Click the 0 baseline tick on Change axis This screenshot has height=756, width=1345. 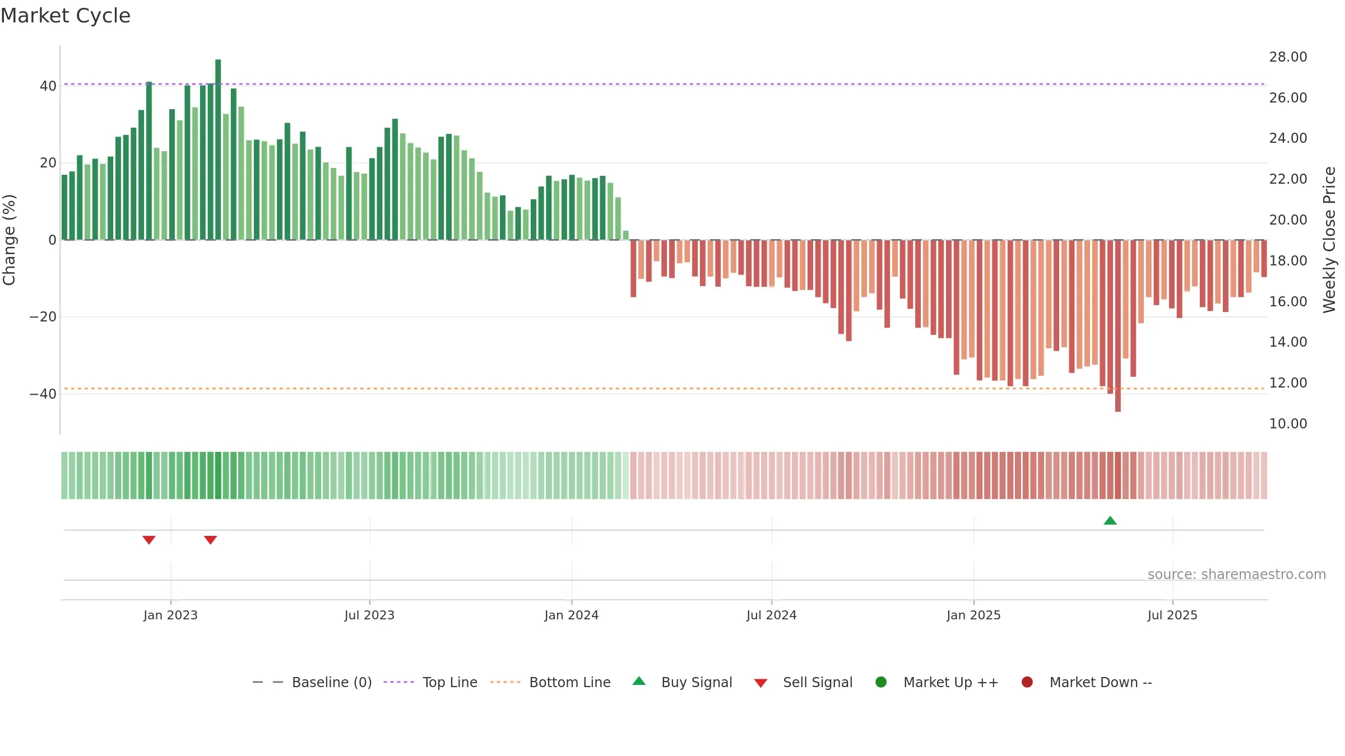click(53, 240)
